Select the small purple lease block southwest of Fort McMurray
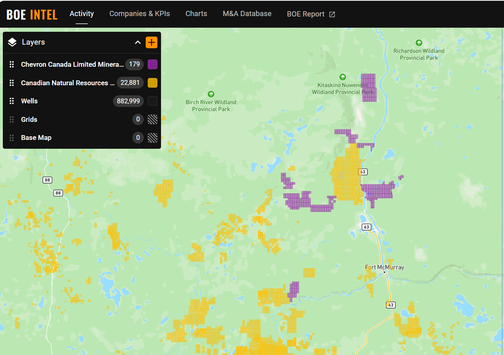This screenshot has height=355, width=504. (x=294, y=291)
